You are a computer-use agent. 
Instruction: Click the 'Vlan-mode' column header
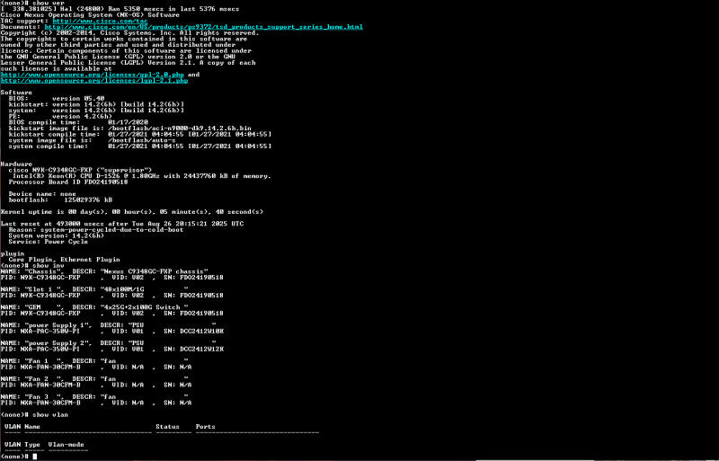[66, 445]
